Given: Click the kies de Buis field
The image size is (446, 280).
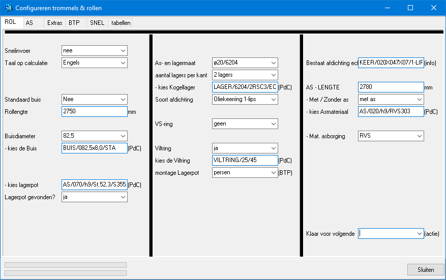Looking at the screenshot, I should coord(94,148).
